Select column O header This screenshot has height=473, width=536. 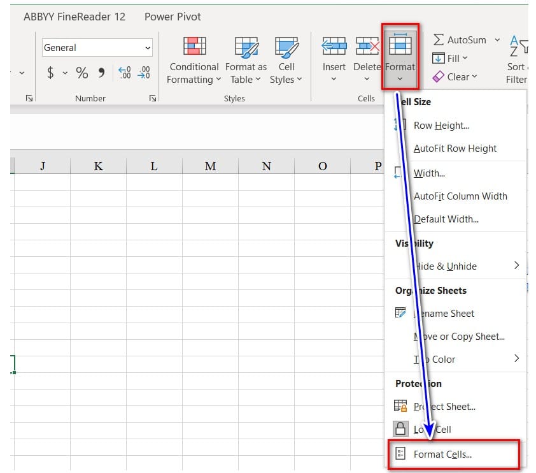[x=322, y=166]
